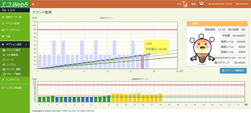Open 最新データ一覧 menu item

pyautogui.click(x=14, y=17)
